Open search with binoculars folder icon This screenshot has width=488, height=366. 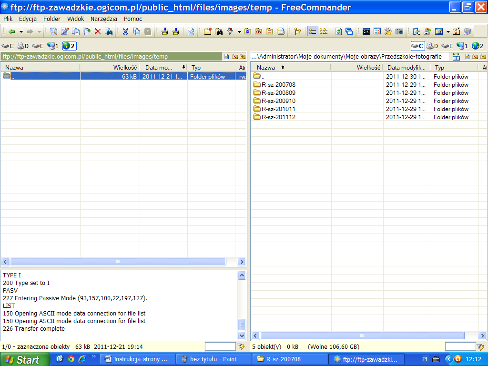[219, 31]
